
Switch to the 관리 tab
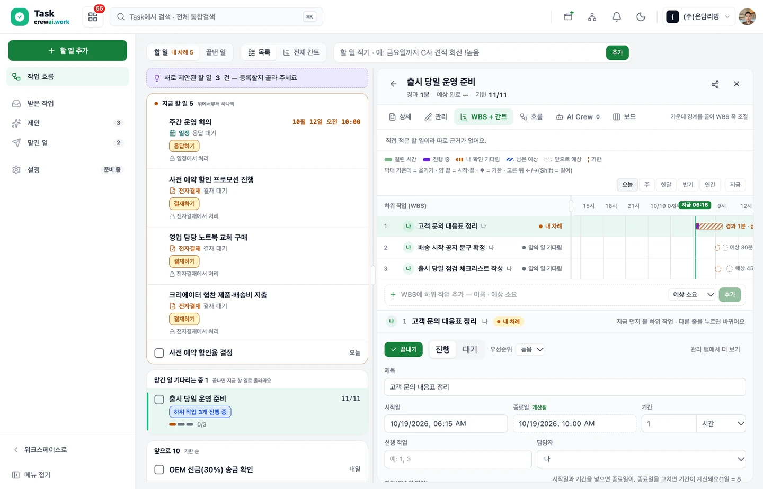(x=436, y=117)
